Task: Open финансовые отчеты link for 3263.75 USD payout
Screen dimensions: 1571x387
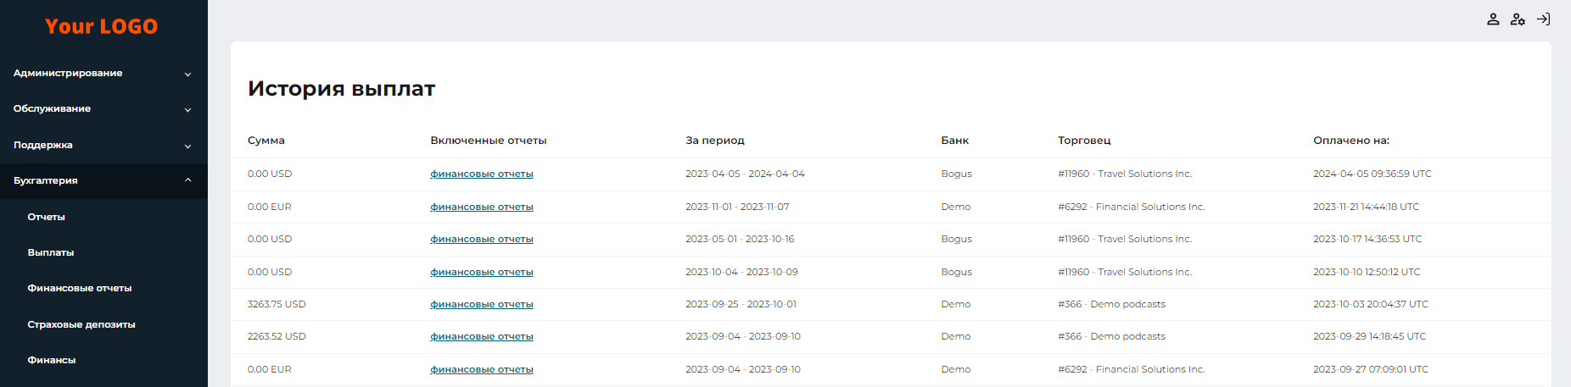Action: click(482, 304)
